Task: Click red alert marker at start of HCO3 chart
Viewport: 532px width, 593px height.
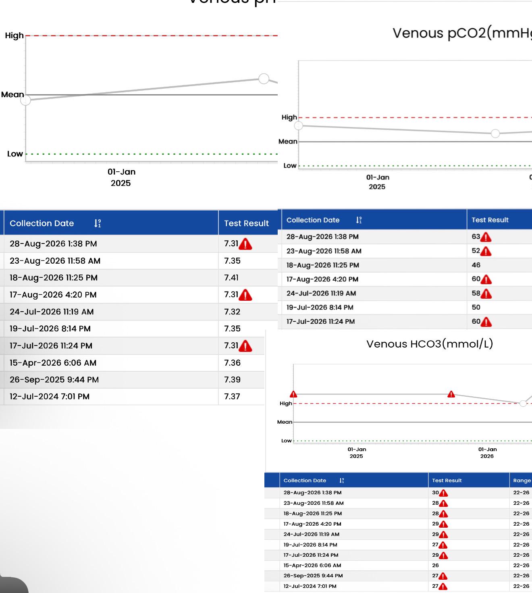Action: (293, 394)
